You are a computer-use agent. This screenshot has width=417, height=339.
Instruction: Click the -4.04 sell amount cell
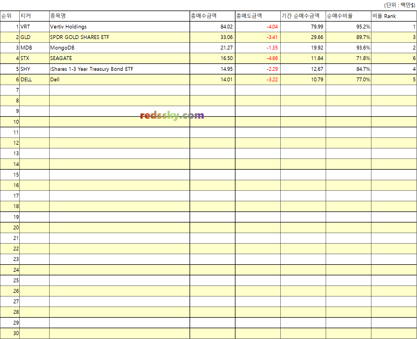click(x=258, y=27)
